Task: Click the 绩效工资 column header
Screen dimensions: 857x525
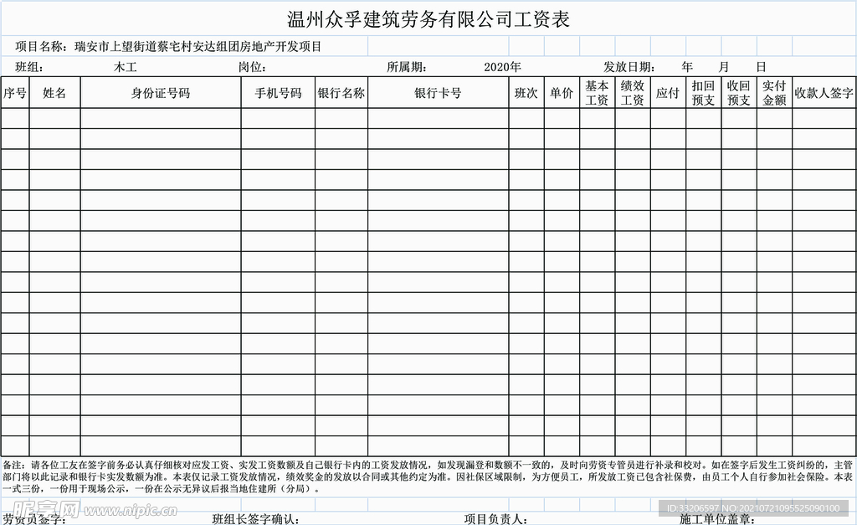Action: click(633, 92)
